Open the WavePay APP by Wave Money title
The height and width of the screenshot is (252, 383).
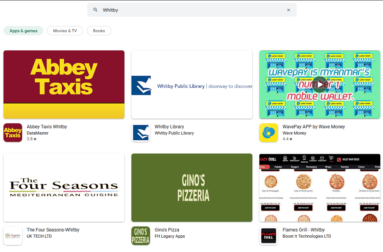[314, 127]
